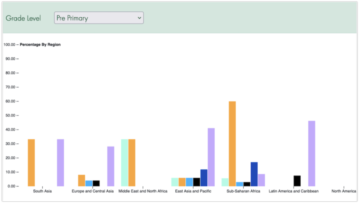Click the 100.00 y-axis value

point(9,45)
